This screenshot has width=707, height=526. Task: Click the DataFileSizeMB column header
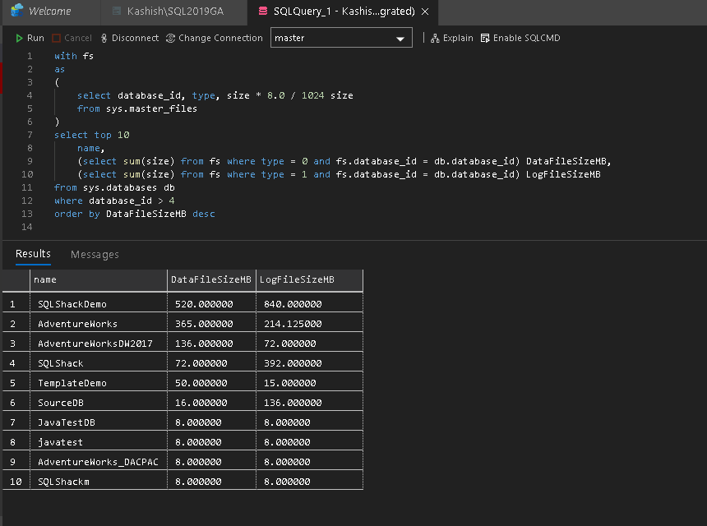coord(210,280)
